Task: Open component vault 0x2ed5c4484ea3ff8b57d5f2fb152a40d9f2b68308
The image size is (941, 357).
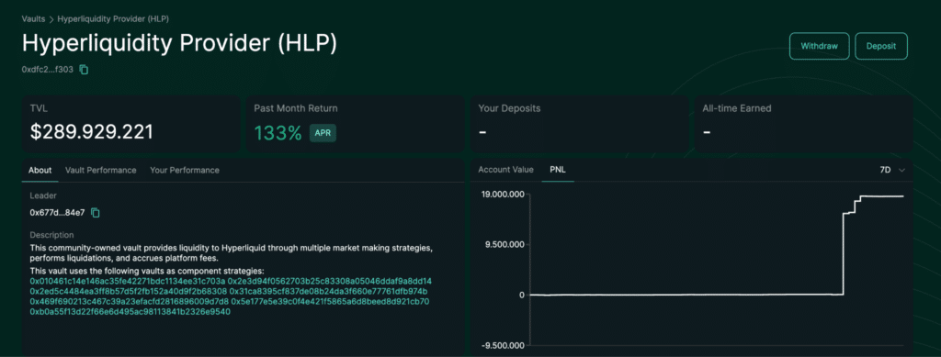Action: [x=129, y=291]
